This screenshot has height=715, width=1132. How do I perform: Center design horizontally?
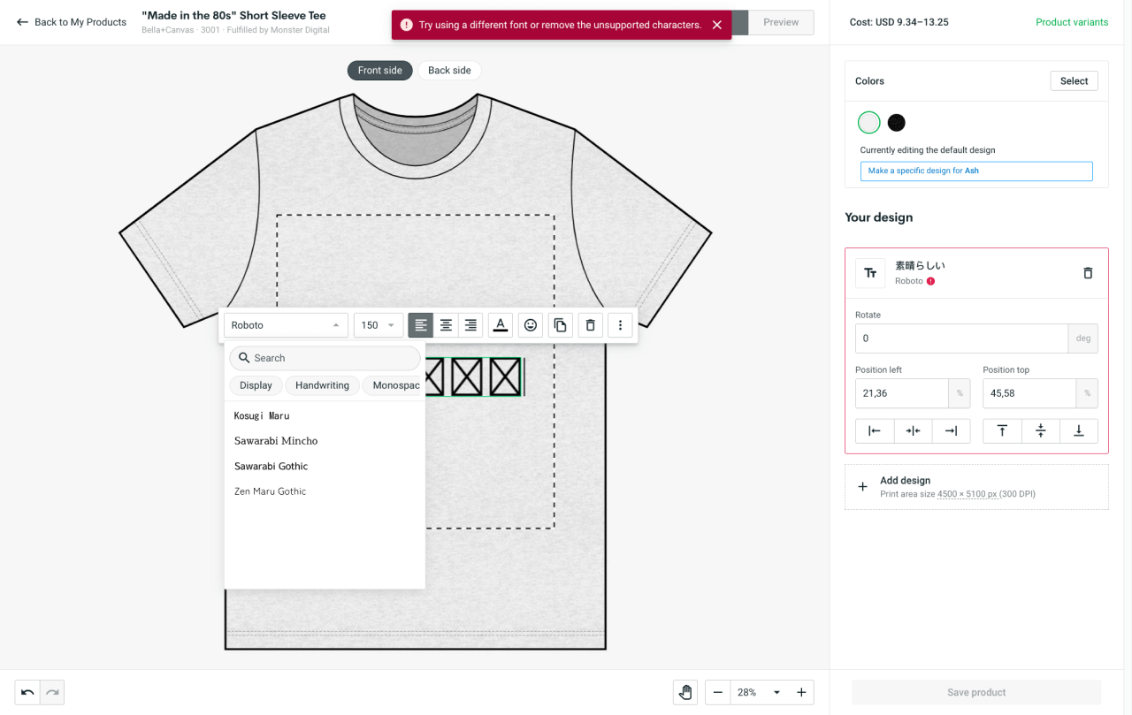913,430
